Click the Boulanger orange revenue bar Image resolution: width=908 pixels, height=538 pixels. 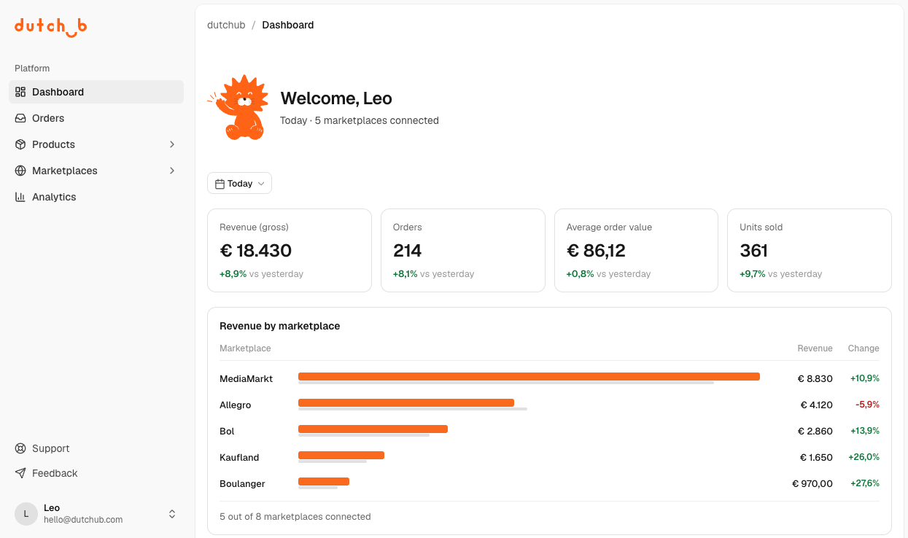(324, 481)
